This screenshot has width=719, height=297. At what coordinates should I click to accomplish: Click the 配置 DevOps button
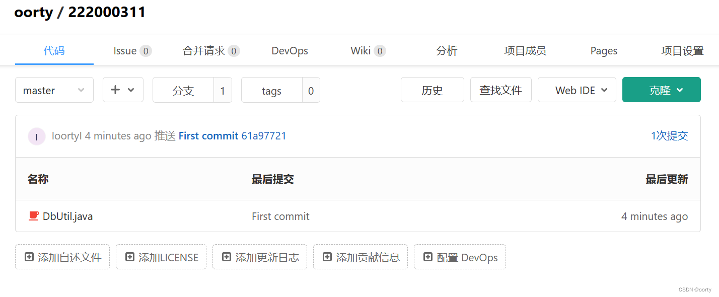tap(460, 257)
